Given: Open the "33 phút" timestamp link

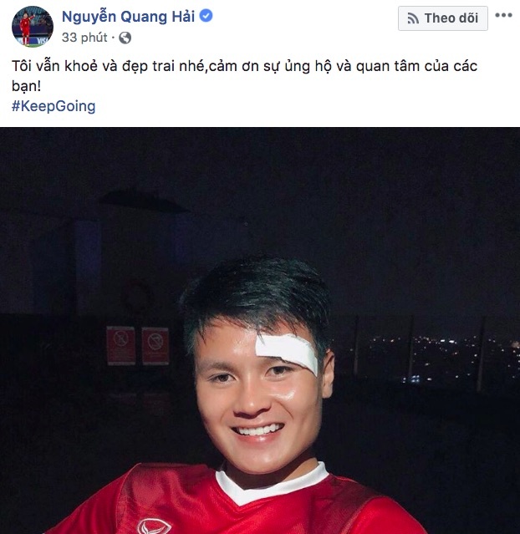Looking at the screenshot, I should [x=84, y=38].
